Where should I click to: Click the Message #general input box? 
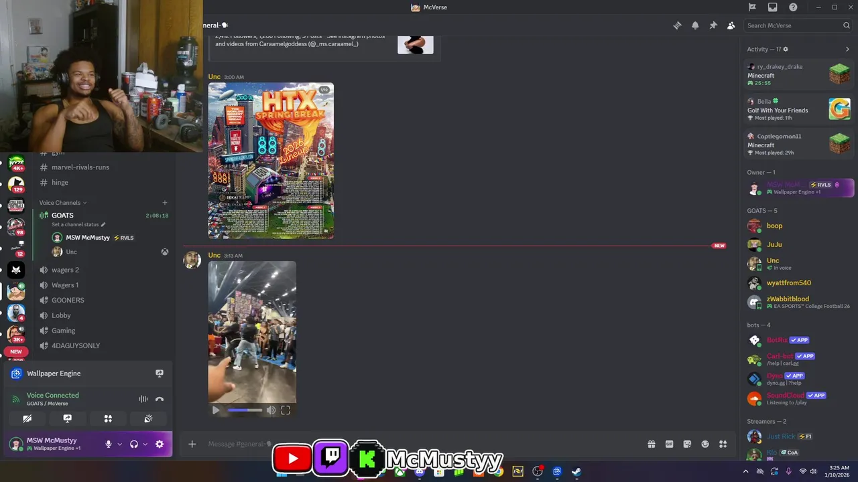[x=422, y=444]
